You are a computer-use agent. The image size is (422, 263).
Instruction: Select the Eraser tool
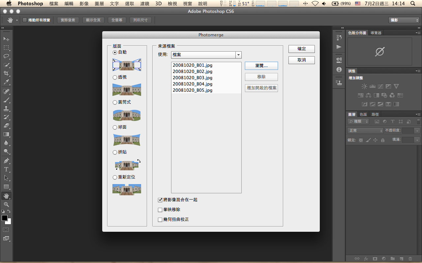click(x=6, y=125)
